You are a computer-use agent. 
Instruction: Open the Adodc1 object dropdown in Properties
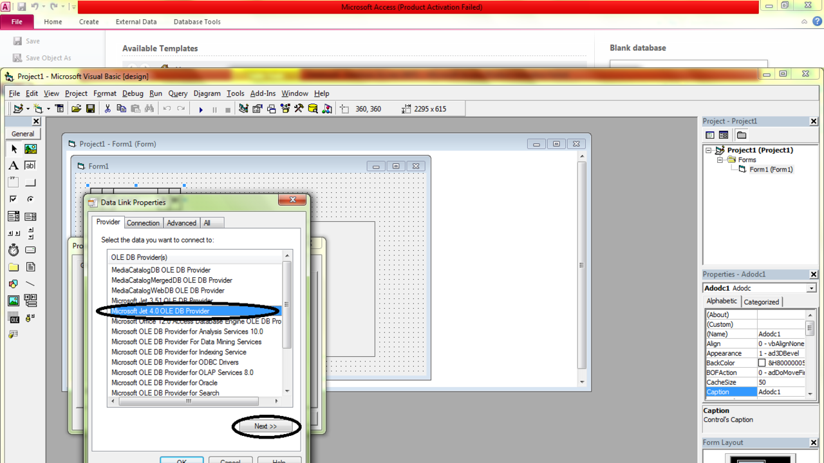pos(811,288)
